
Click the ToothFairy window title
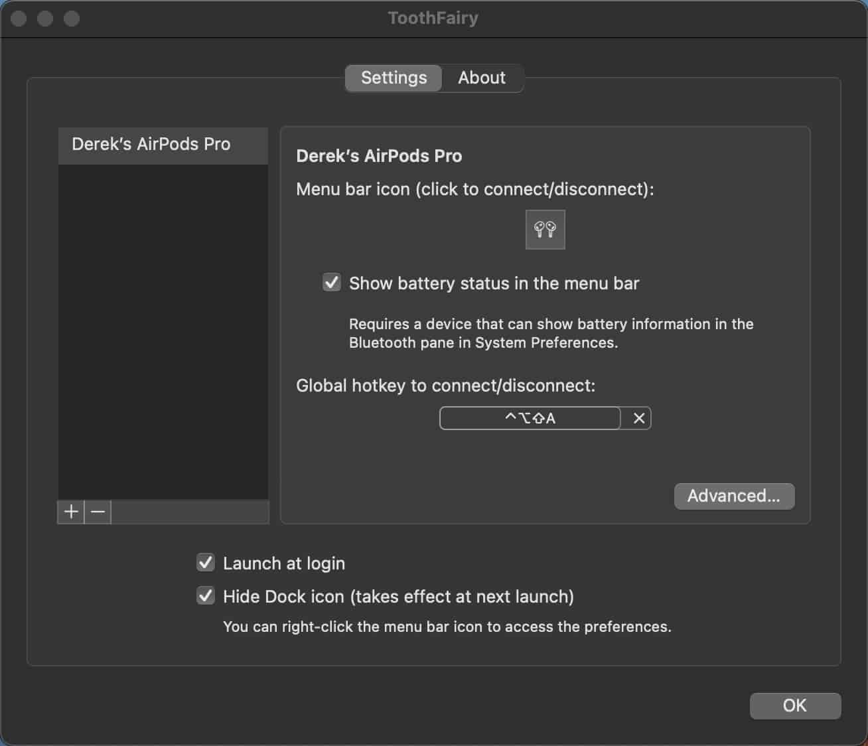(433, 18)
